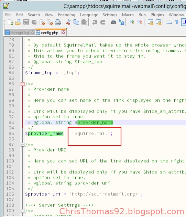Open the Window menu

tap(176, 15)
